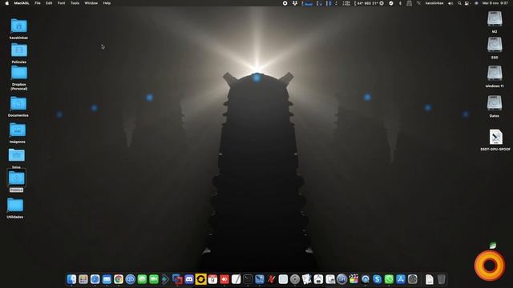Launch Terminal from the Dock
This screenshot has width=513, height=288.
(248, 279)
